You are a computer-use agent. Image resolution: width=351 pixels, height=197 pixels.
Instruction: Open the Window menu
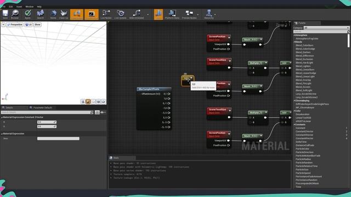tap(29, 7)
